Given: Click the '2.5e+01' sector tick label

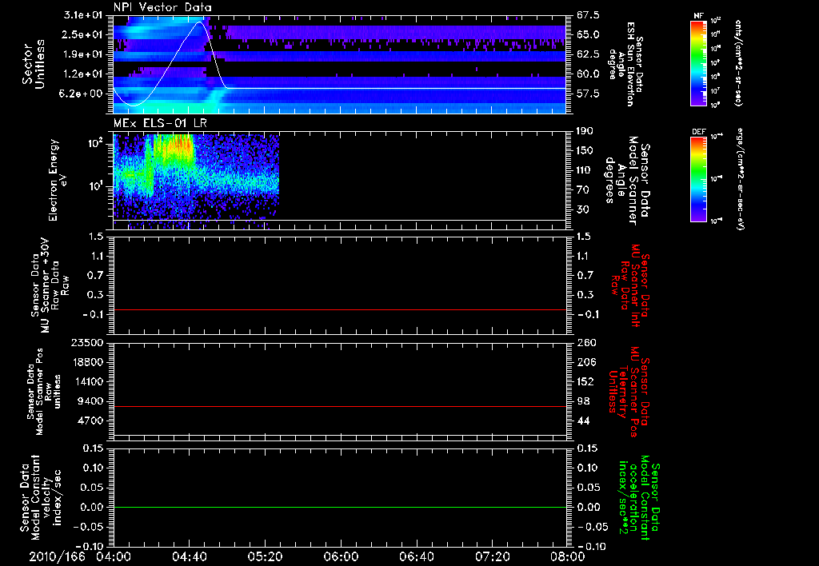Looking at the screenshot, I should pos(83,34).
